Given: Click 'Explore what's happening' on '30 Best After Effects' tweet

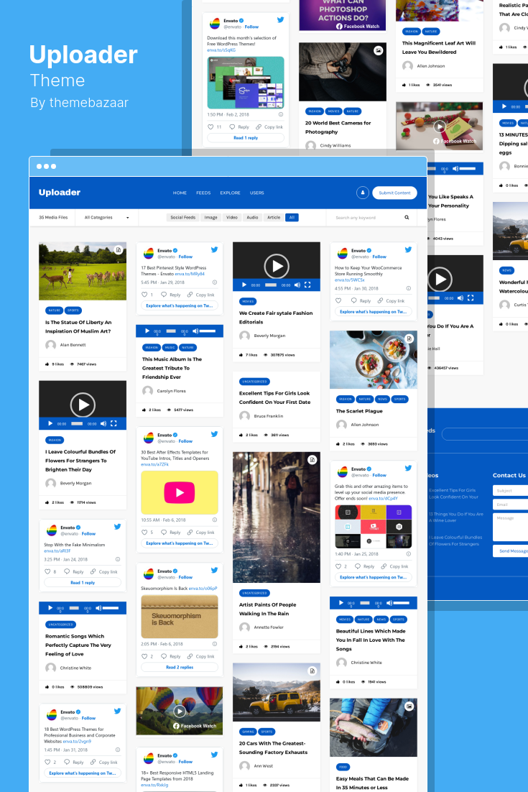Looking at the screenshot, I should [180, 543].
